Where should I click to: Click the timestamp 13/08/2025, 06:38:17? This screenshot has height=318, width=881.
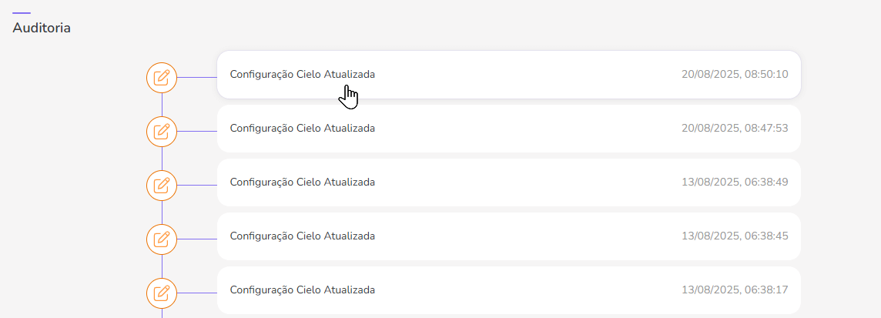point(735,290)
